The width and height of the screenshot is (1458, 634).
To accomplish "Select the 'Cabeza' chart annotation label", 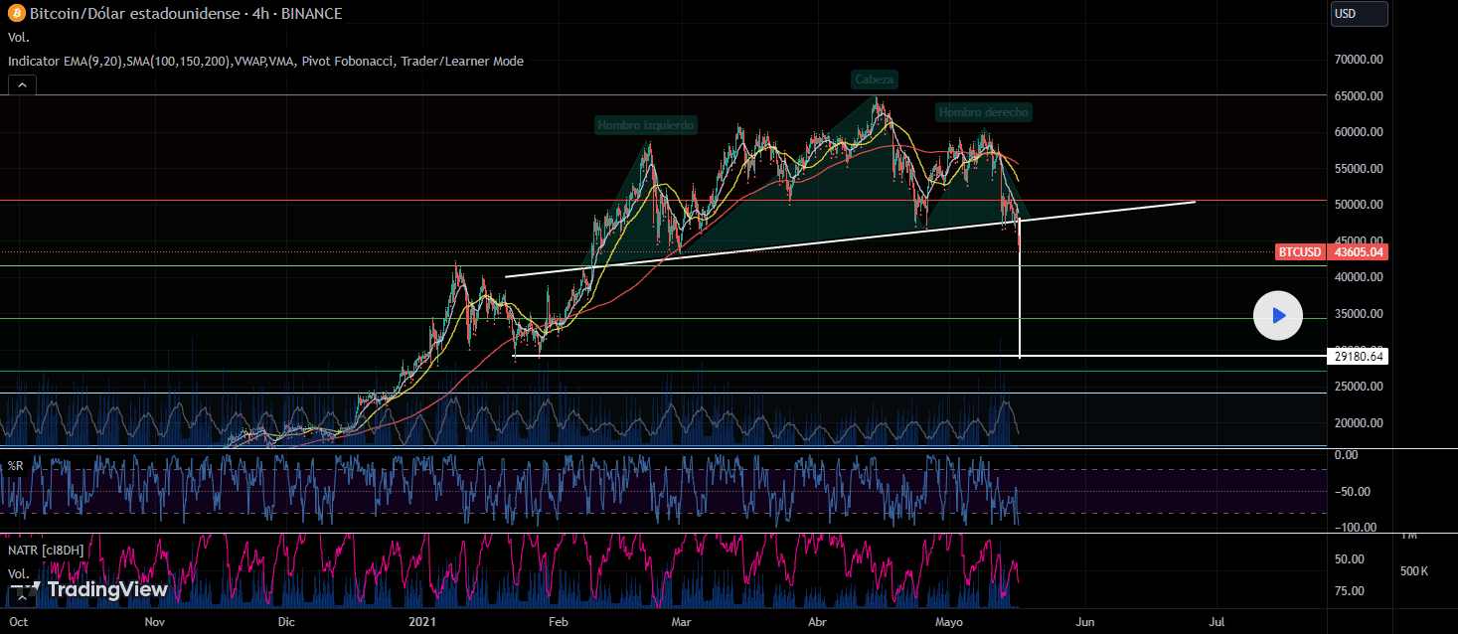I will coord(875,79).
